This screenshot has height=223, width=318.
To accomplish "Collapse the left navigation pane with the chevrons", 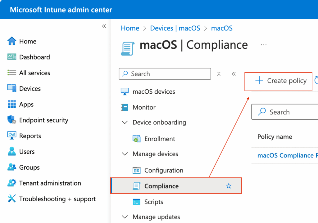I will [104, 26].
